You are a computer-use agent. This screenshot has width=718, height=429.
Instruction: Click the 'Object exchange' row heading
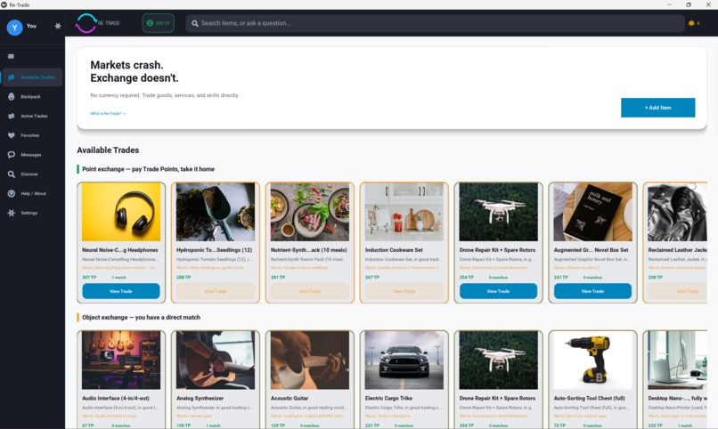click(x=141, y=318)
